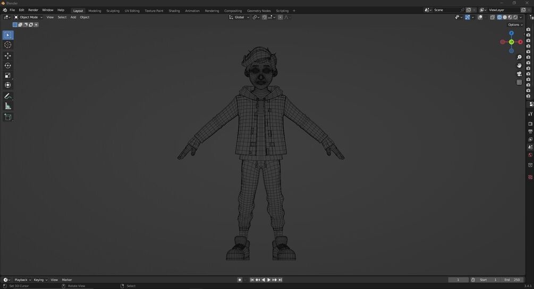Open the Scene properties tab

530,147
